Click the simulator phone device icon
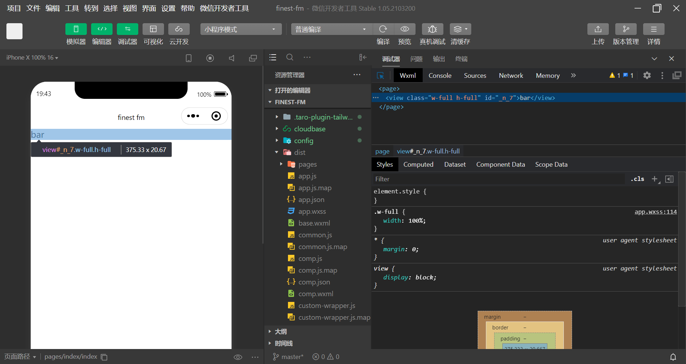Viewport: 686px width, 364px height. point(189,58)
